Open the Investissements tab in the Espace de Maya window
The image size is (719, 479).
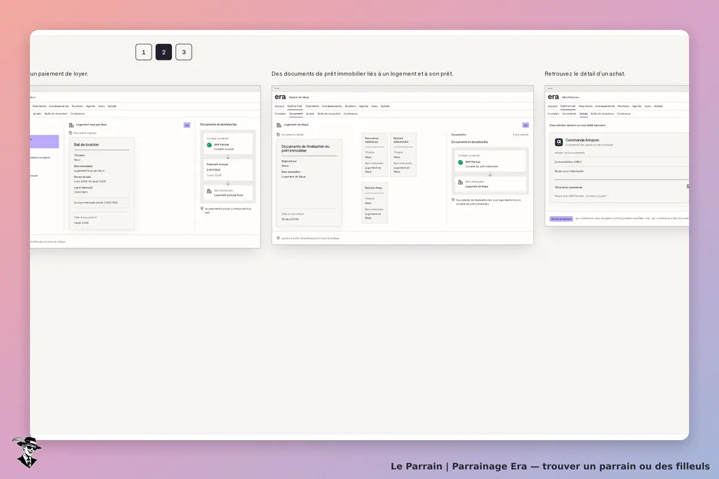(x=332, y=106)
